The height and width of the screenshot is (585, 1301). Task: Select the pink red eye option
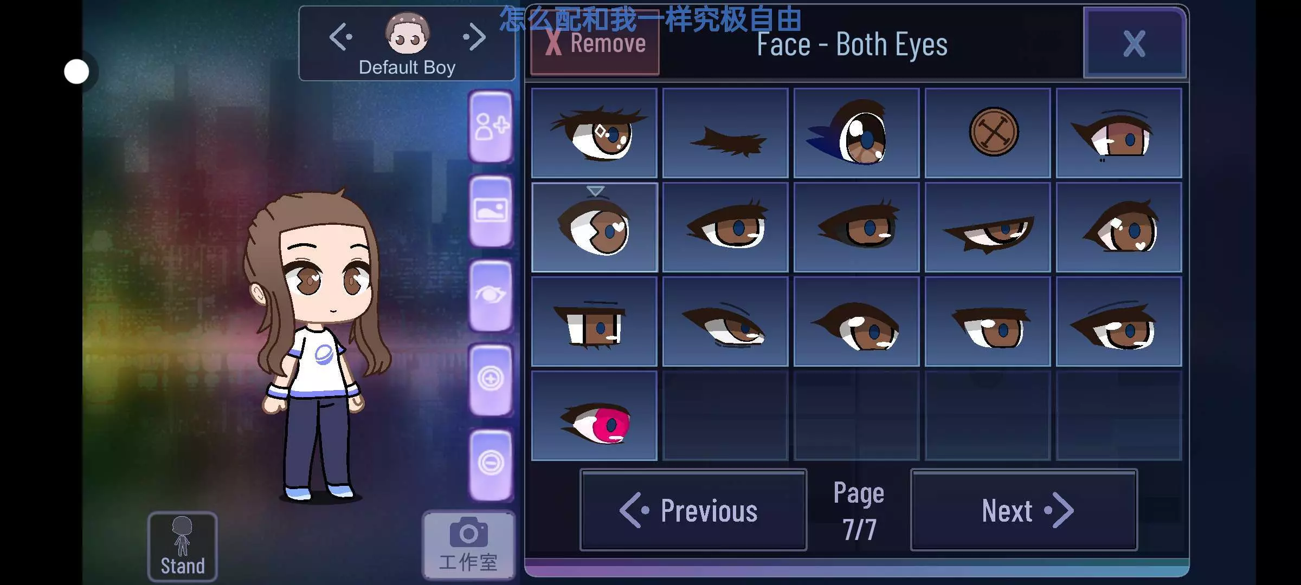coord(595,416)
